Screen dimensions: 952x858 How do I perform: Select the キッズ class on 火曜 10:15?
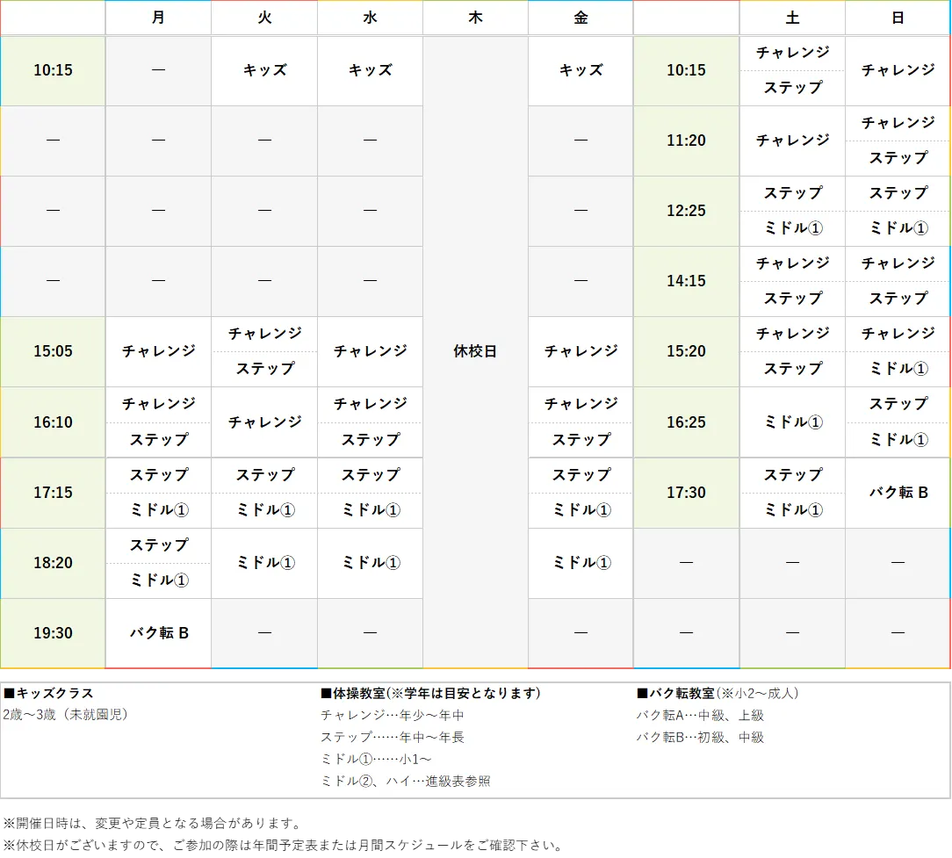tap(263, 70)
